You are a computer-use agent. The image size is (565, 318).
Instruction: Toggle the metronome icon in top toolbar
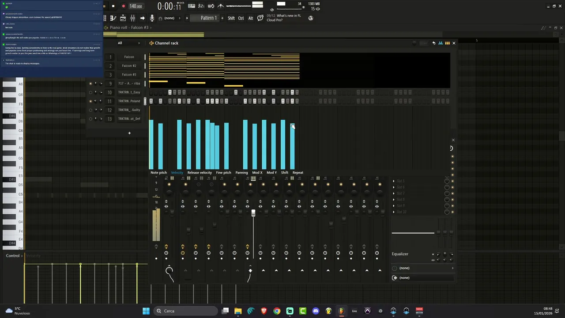[221, 6]
